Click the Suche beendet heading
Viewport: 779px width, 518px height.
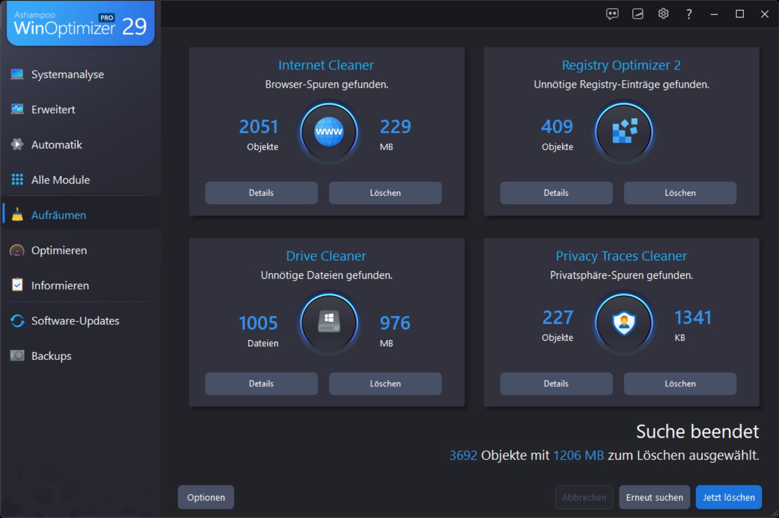(x=697, y=432)
